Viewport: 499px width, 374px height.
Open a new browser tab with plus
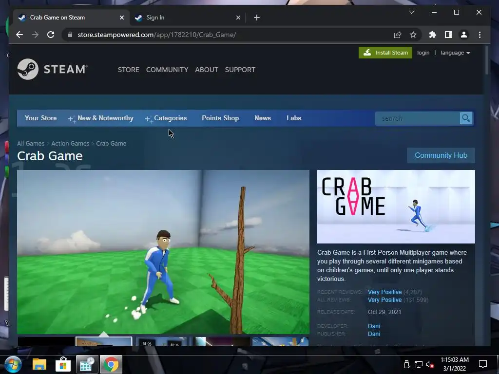257,18
